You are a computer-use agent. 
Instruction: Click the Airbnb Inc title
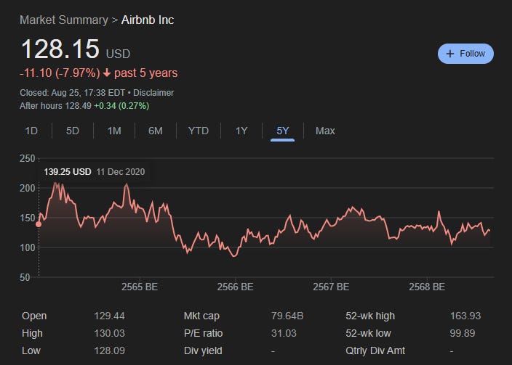point(148,20)
